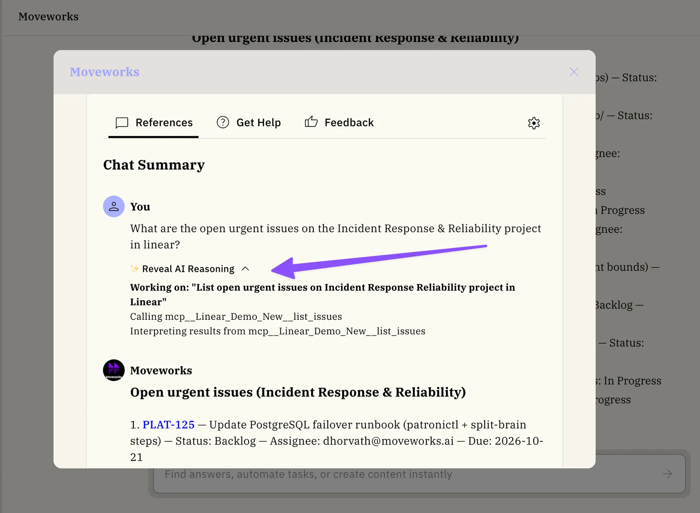Image resolution: width=700 pixels, height=513 pixels.
Task: Open the settings gear in the panel
Action: tap(534, 123)
